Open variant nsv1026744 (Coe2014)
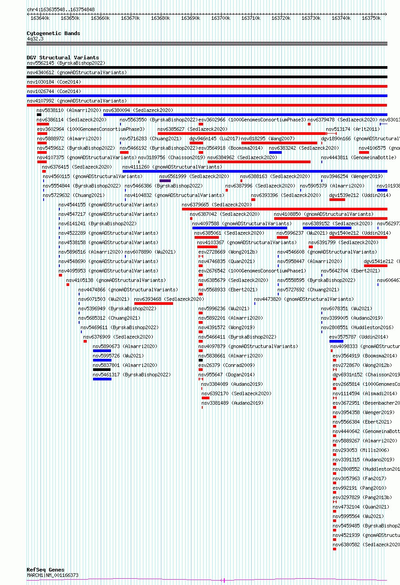 [53, 91]
